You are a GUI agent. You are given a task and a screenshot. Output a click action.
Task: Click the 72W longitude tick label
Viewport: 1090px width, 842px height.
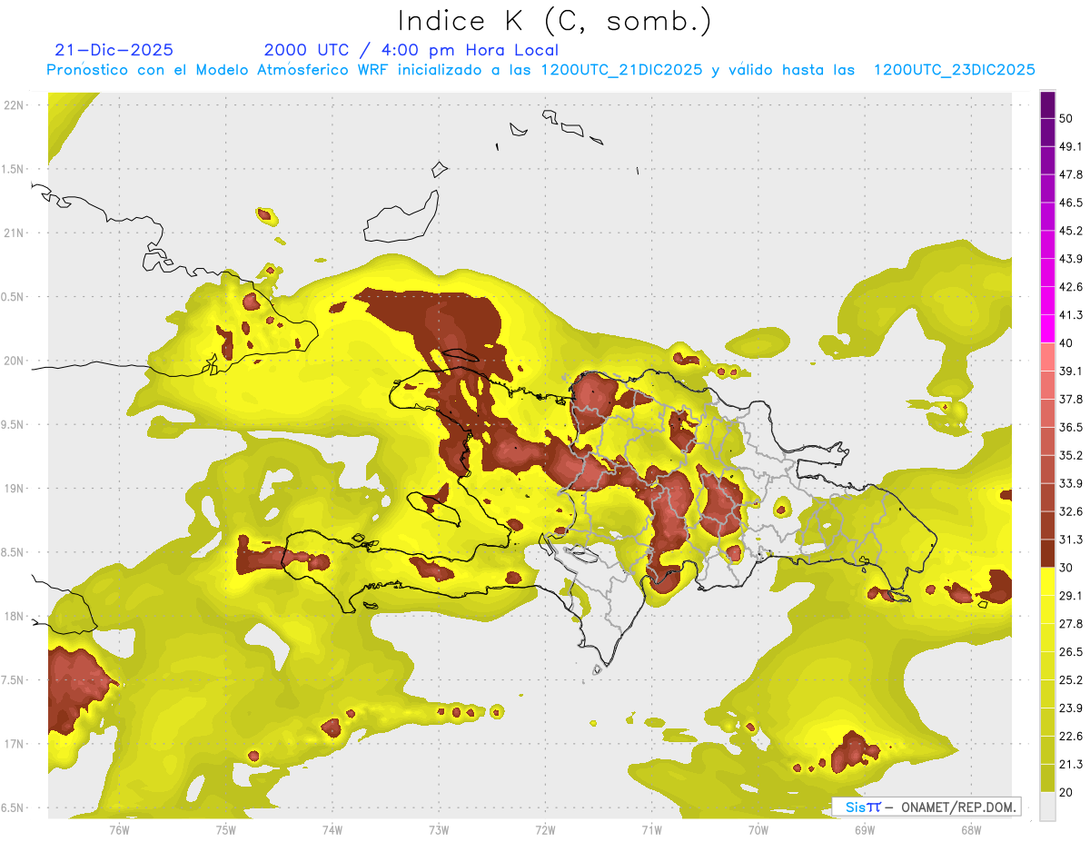click(545, 830)
